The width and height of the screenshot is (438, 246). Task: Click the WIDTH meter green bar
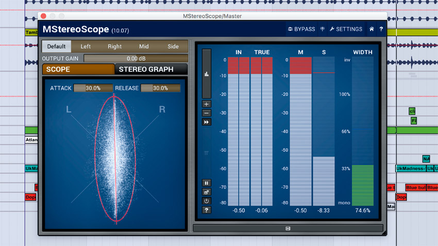[x=363, y=185]
